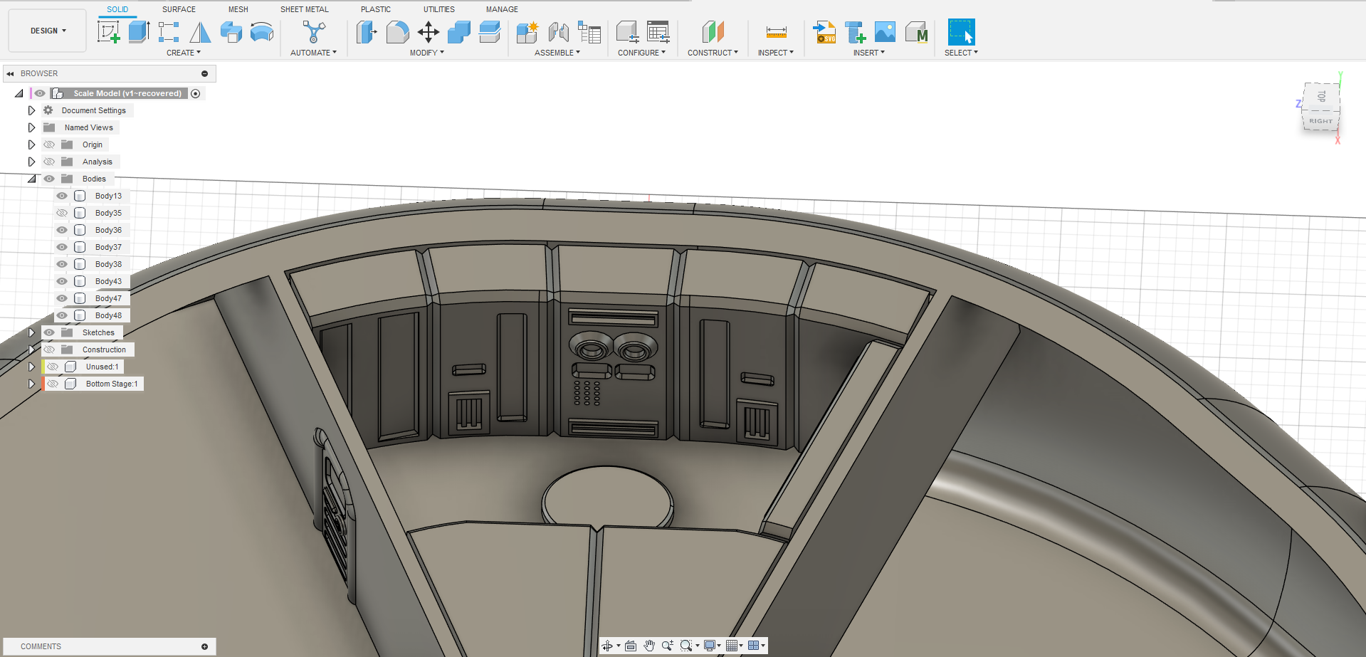
Task: Click the Look At icon
Action: [x=631, y=646]
